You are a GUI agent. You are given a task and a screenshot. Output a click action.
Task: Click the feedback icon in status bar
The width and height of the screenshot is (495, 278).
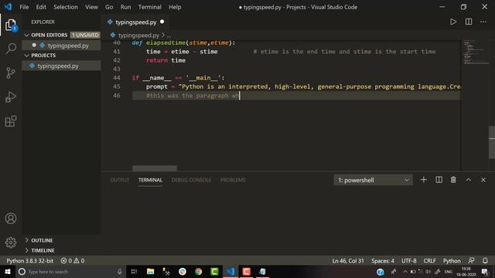471,261
